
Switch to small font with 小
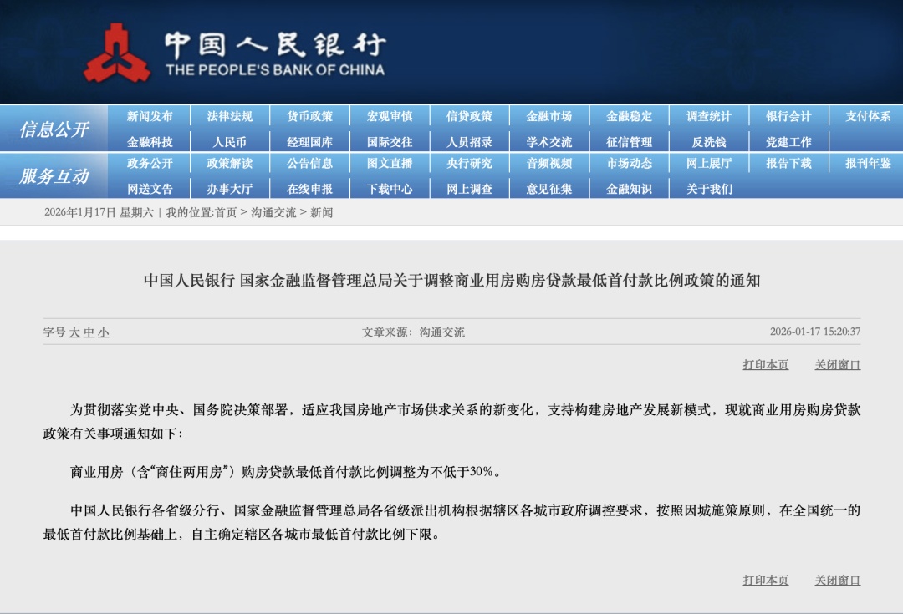[102, 331]
